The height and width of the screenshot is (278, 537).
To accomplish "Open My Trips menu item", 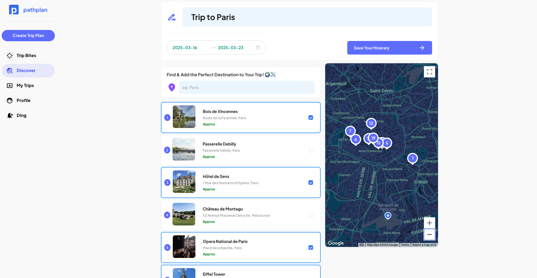I will point(28,86).
